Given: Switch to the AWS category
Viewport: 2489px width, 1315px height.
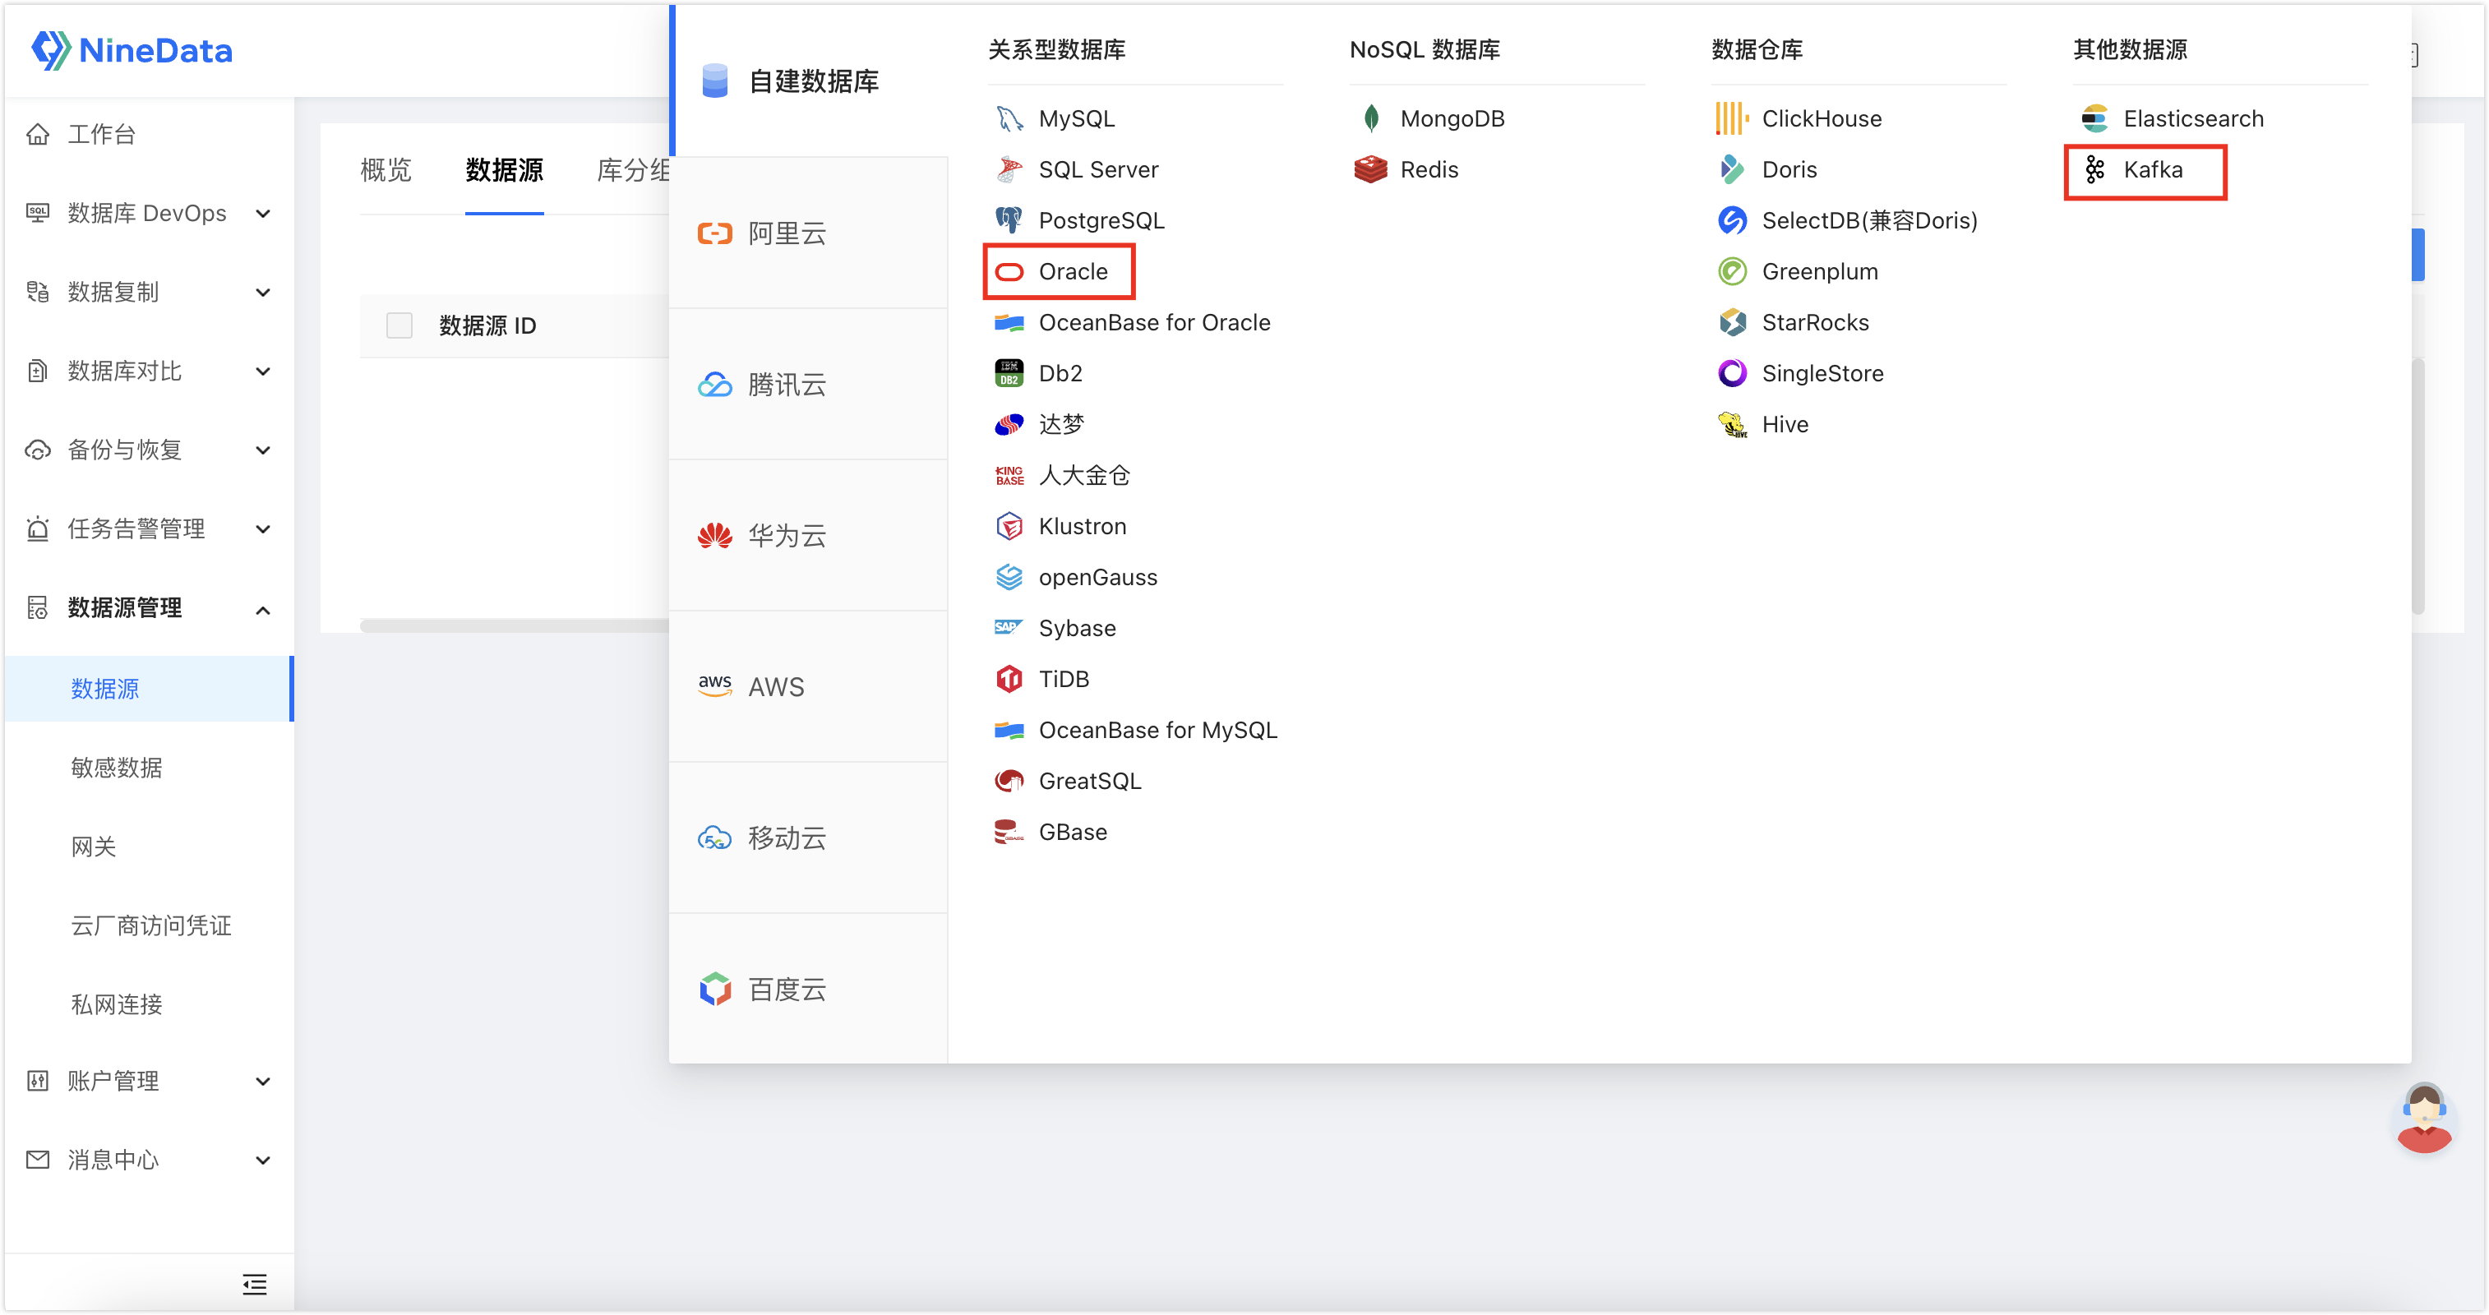Looking at the screenshot, I should pos(809,687).
